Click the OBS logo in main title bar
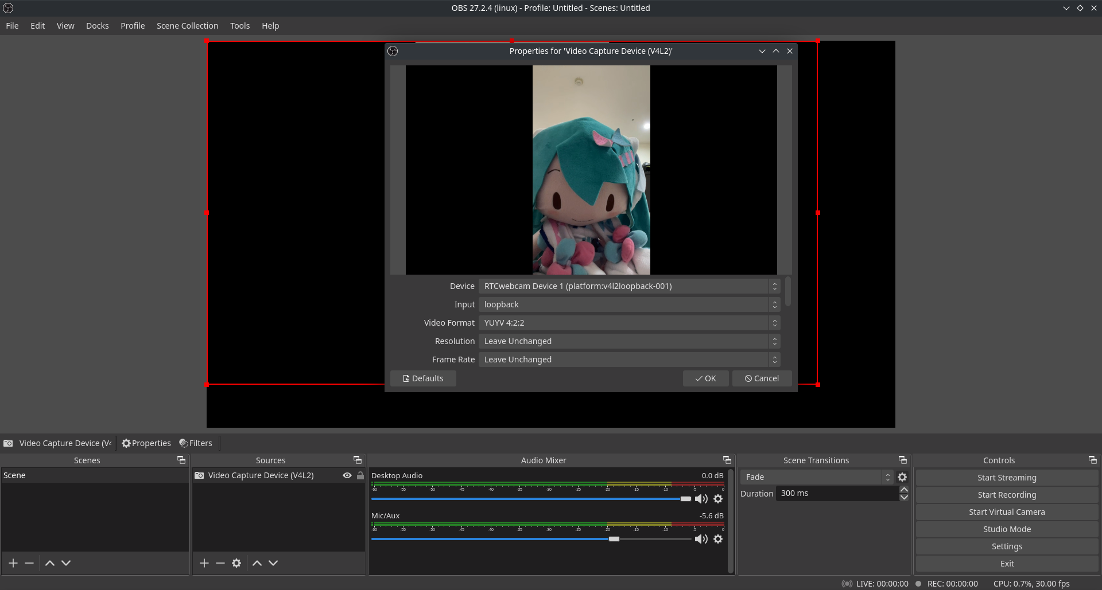Image resolution: width=1102 pixels, height=590 pixels. point(8,8)
